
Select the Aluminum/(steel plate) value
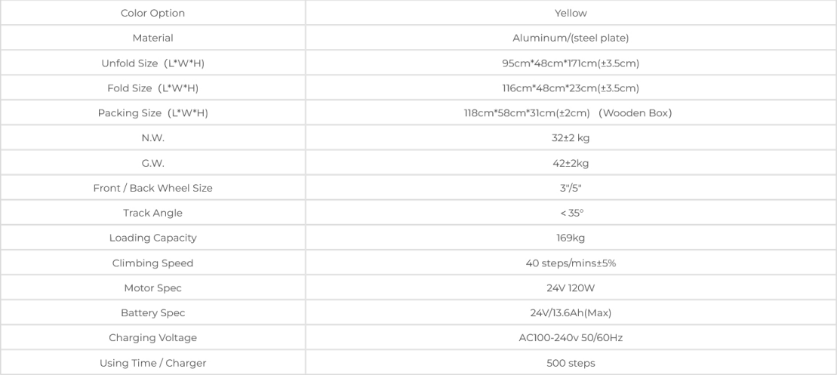click(x=571, y=38)
